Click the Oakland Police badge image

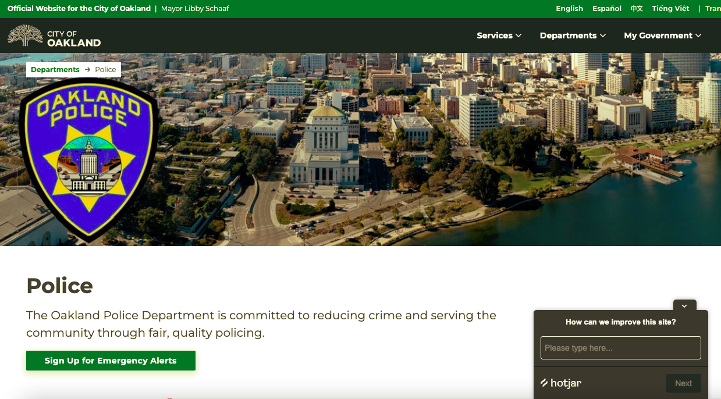coord(89,159)
